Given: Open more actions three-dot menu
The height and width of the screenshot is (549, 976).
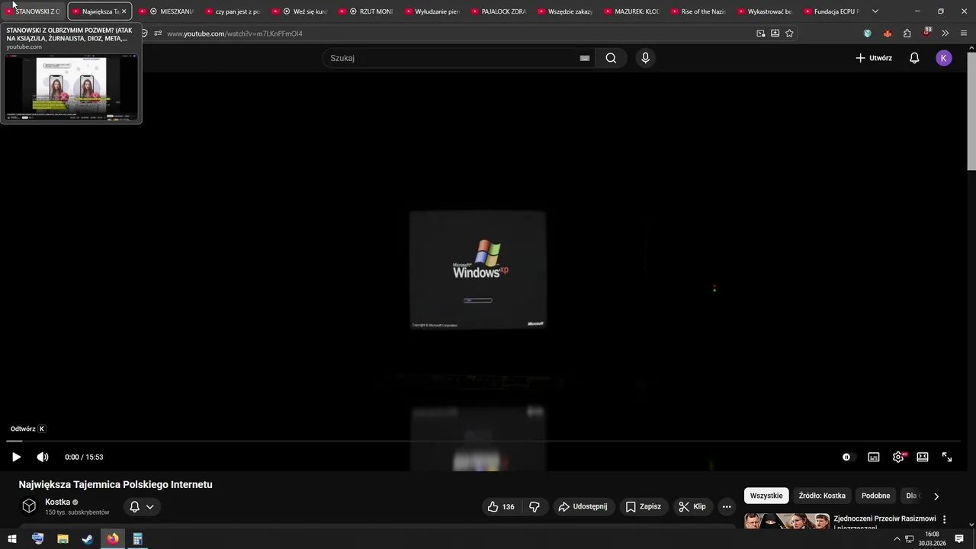Looking at the screenshot, I should pos(727,506).
